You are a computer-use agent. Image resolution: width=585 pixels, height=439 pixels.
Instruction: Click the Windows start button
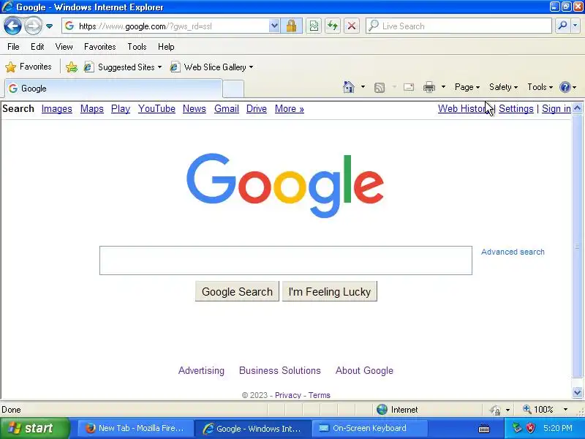coord(34,428)
